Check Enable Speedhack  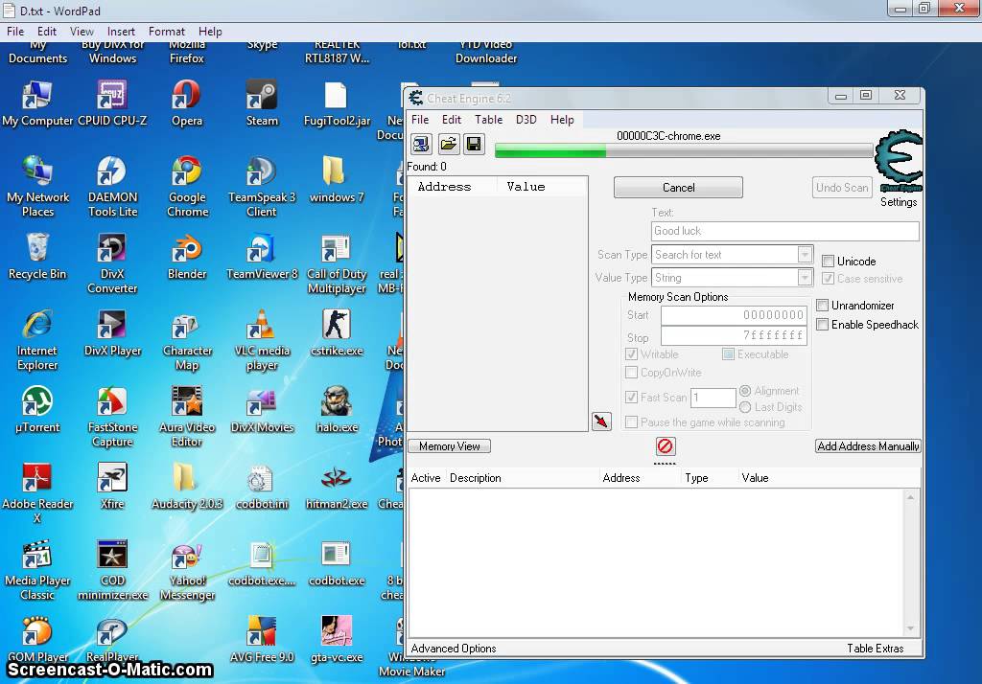pos(822,324)
